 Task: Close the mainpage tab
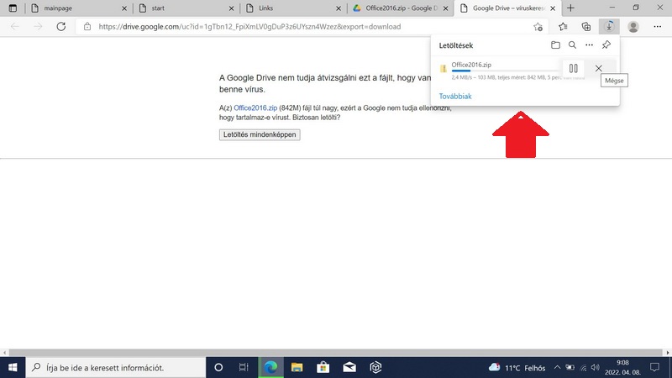[x=124, y=8]
